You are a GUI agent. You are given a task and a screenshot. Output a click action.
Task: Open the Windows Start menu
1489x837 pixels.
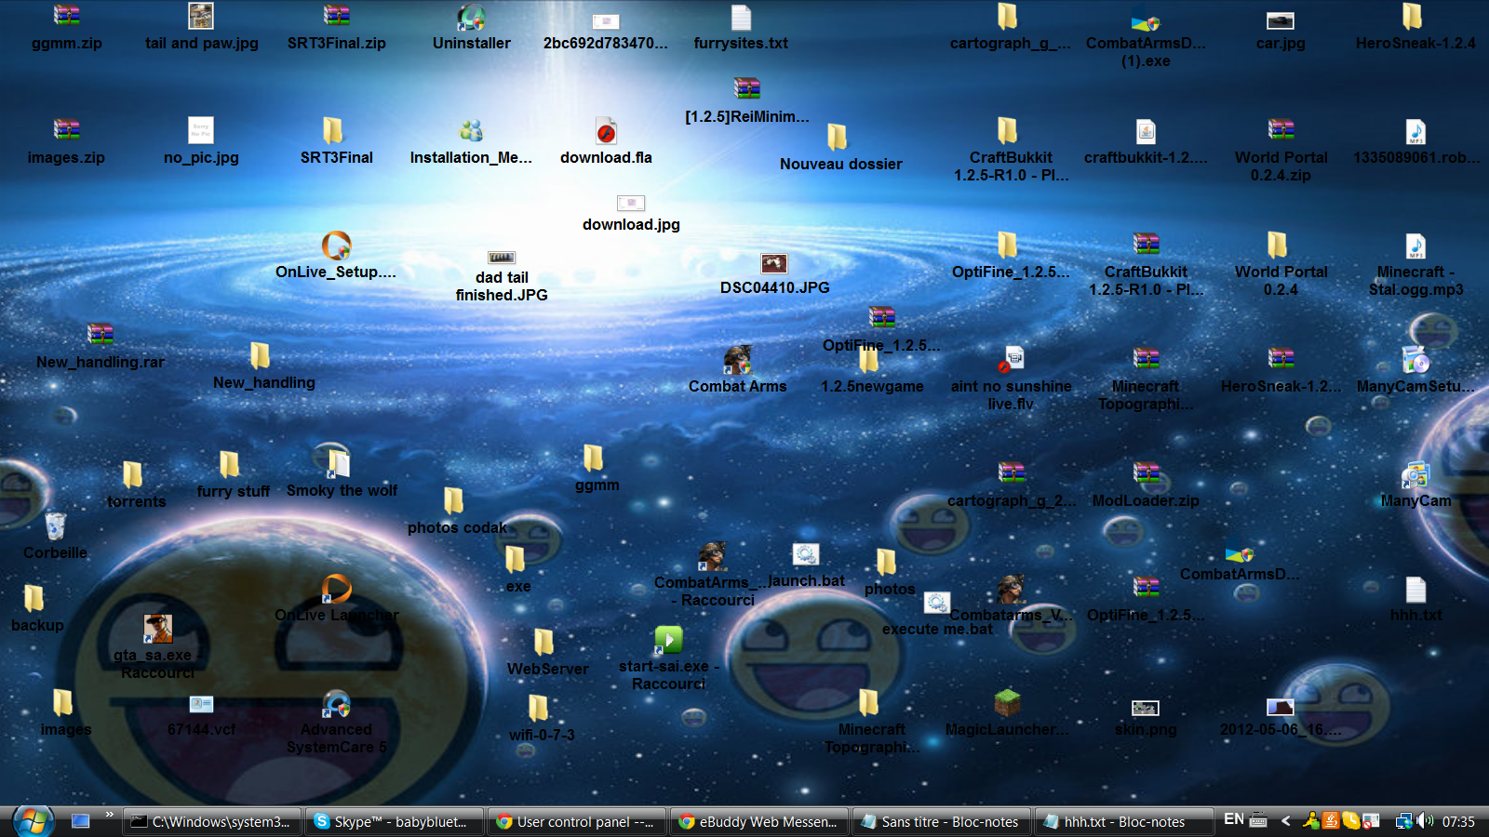[33, 821]
